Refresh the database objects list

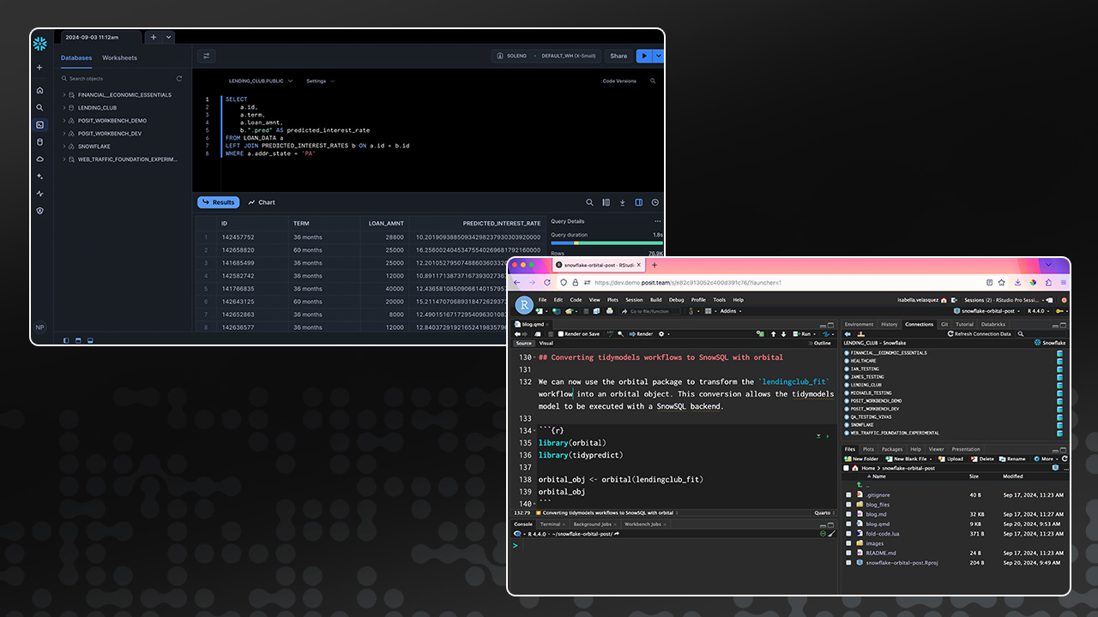pyautogui.click(x=179, y=79)
